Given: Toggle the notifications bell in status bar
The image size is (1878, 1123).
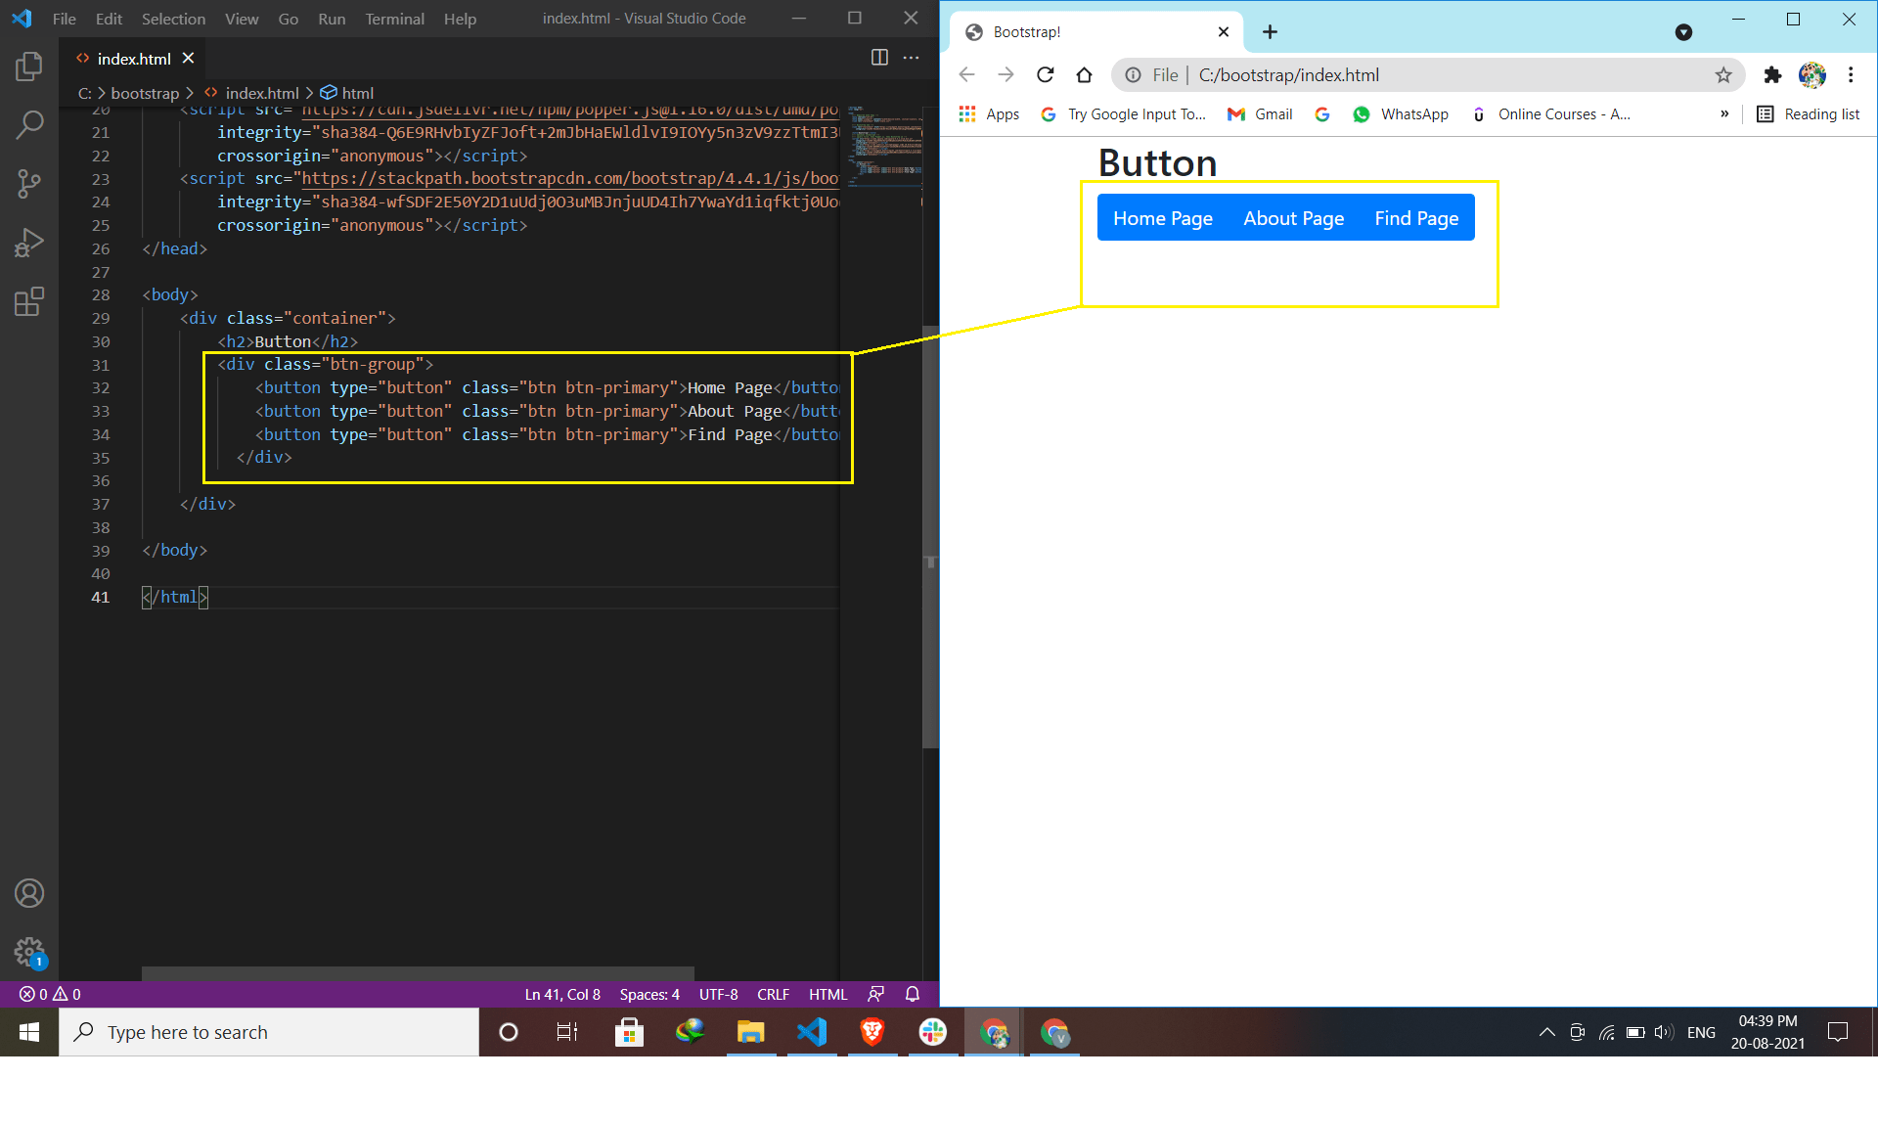Looking at the screenshot, I should (913, 994).
